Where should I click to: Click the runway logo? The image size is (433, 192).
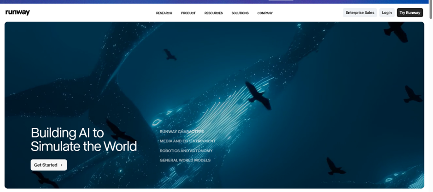(x=18, y=13)
